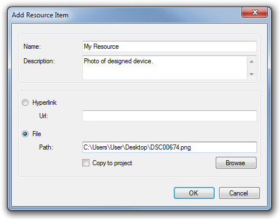Select the Hyperlink radio button
Screen dimensions: 280x219
click(x=25, y=102)
